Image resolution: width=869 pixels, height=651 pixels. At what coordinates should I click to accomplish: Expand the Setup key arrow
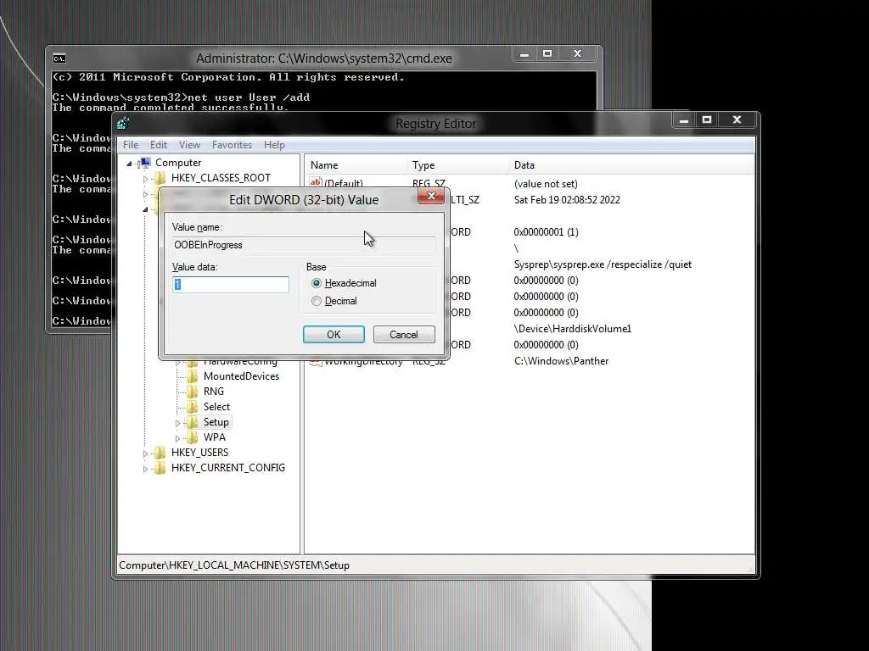coord(177,423)
